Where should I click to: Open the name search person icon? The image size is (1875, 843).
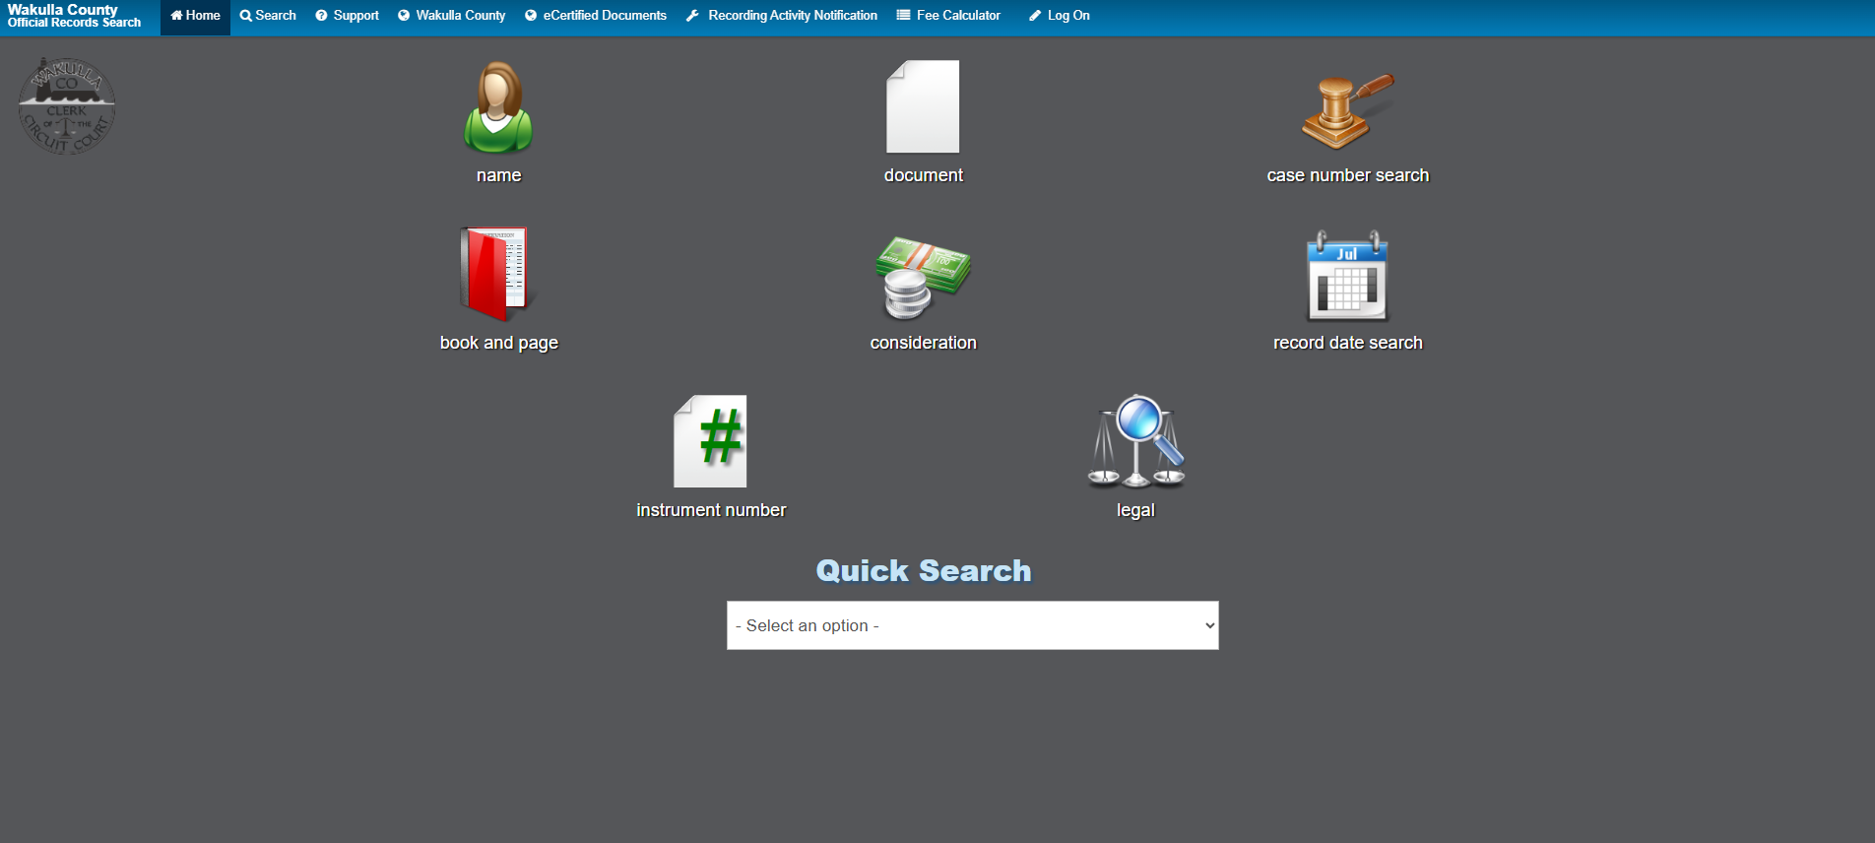(x=498, y=107)
